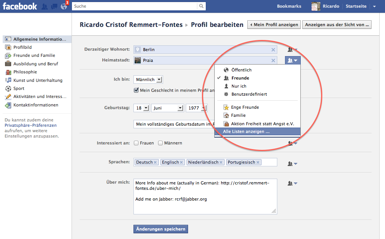Click Änderungen speichern button
This screenshot has width=385, height=239.
point(161,229)
